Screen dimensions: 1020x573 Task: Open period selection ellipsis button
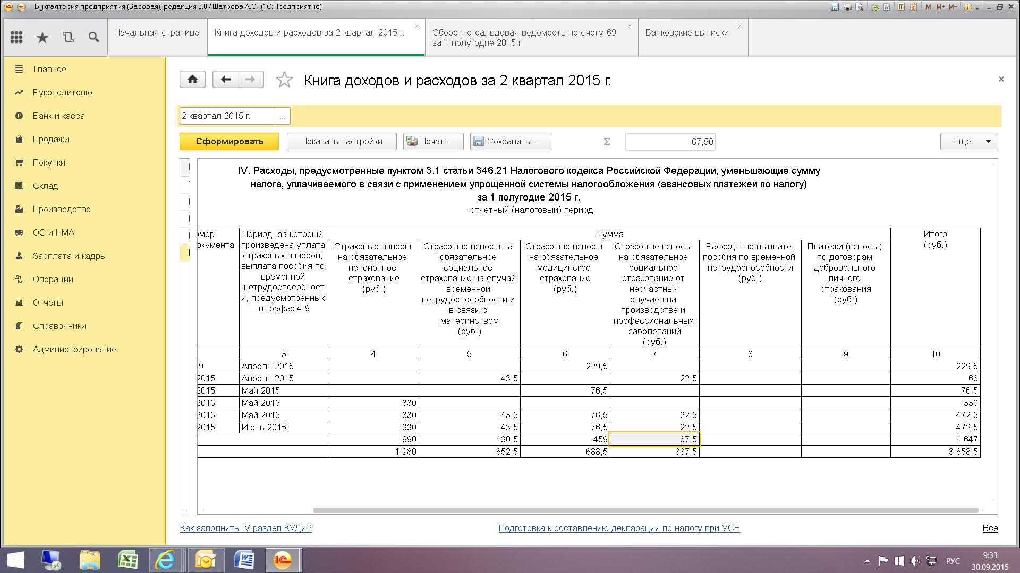283,116
